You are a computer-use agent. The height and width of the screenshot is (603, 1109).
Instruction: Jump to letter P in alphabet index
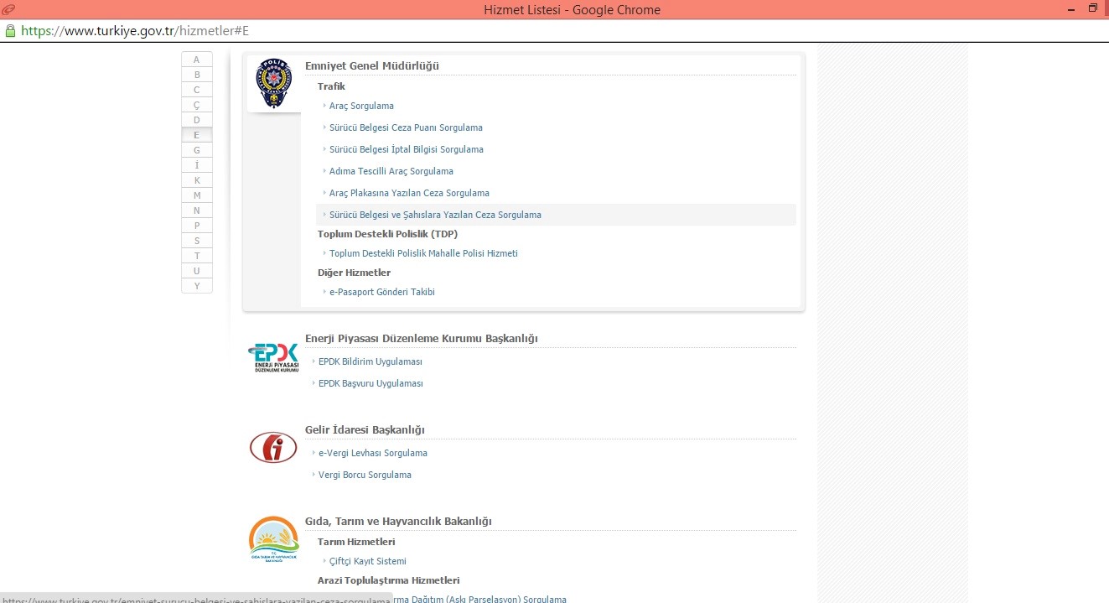point(197,226)
